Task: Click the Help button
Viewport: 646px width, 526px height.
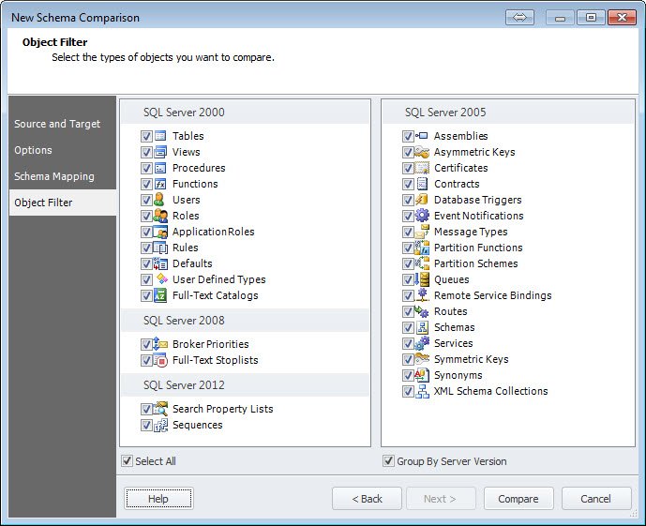Action: (x=158, y=499)
